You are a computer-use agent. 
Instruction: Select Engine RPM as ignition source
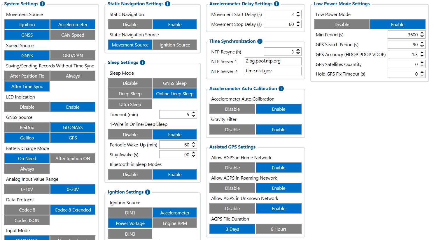(174, 223)
